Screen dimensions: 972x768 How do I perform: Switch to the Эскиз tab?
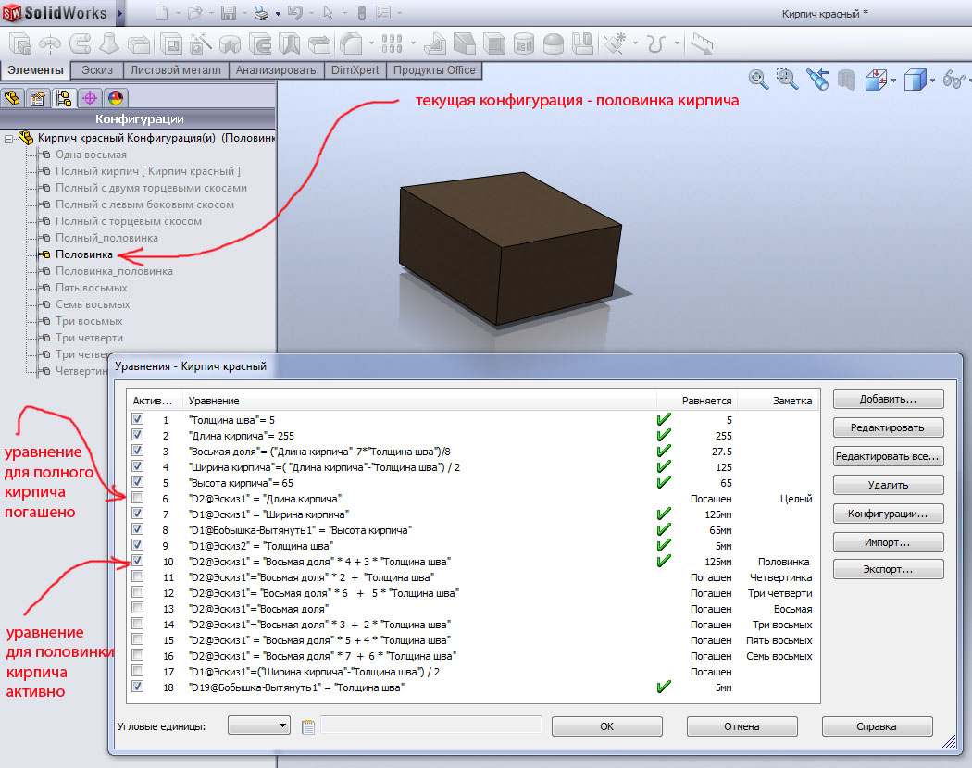(x=97, y=70)
